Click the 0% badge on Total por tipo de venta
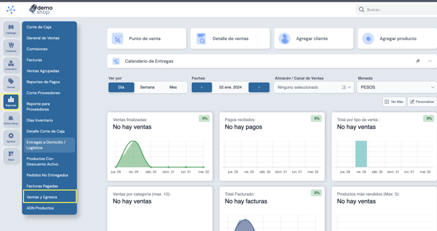Screen dimensions: 437x231 428,119
